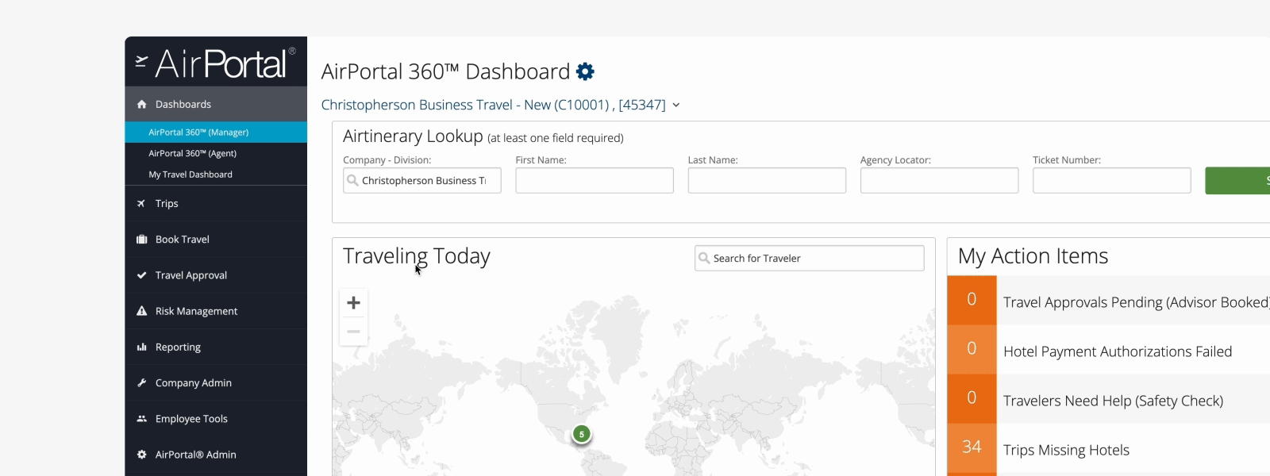Select AirPortal 360 (Agent) dashboard
Image resolution: width=1270 pixels, height=476 pixels.
pyautogui.click(x=216, y=153)
